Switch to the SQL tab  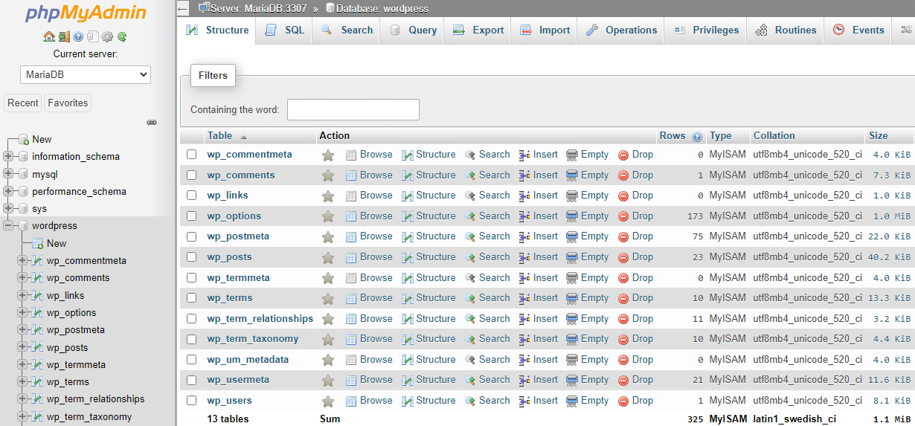(x=285, y=30)
